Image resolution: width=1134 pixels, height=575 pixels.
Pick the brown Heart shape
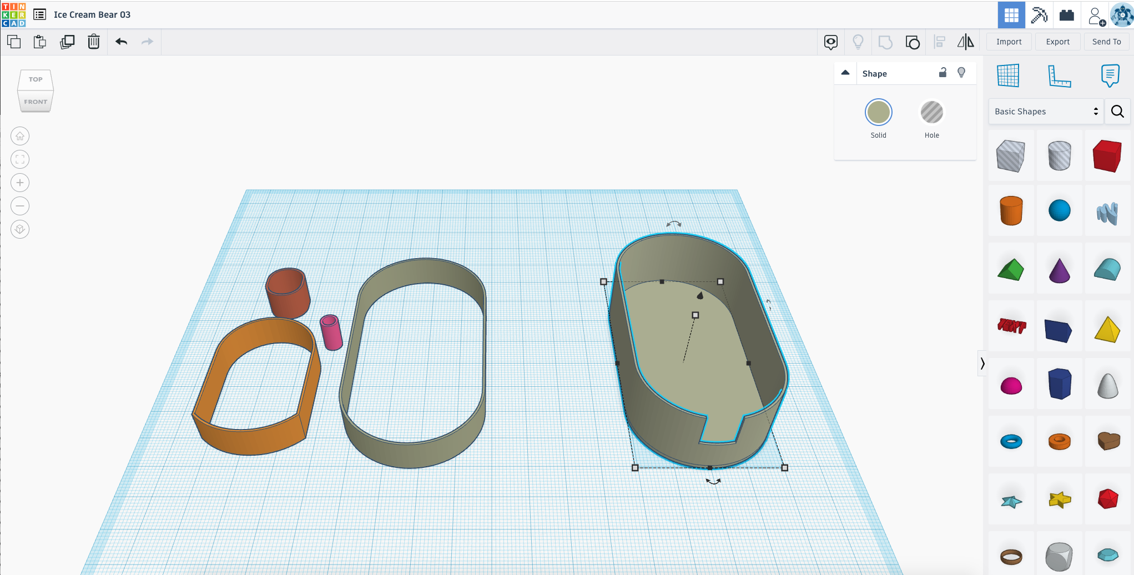click(x=1108, y=441)
